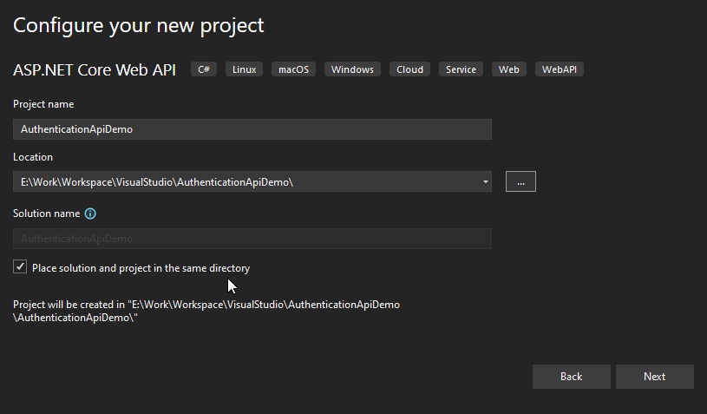
Task: Go Back to previous step
Action: click(571, 377)
